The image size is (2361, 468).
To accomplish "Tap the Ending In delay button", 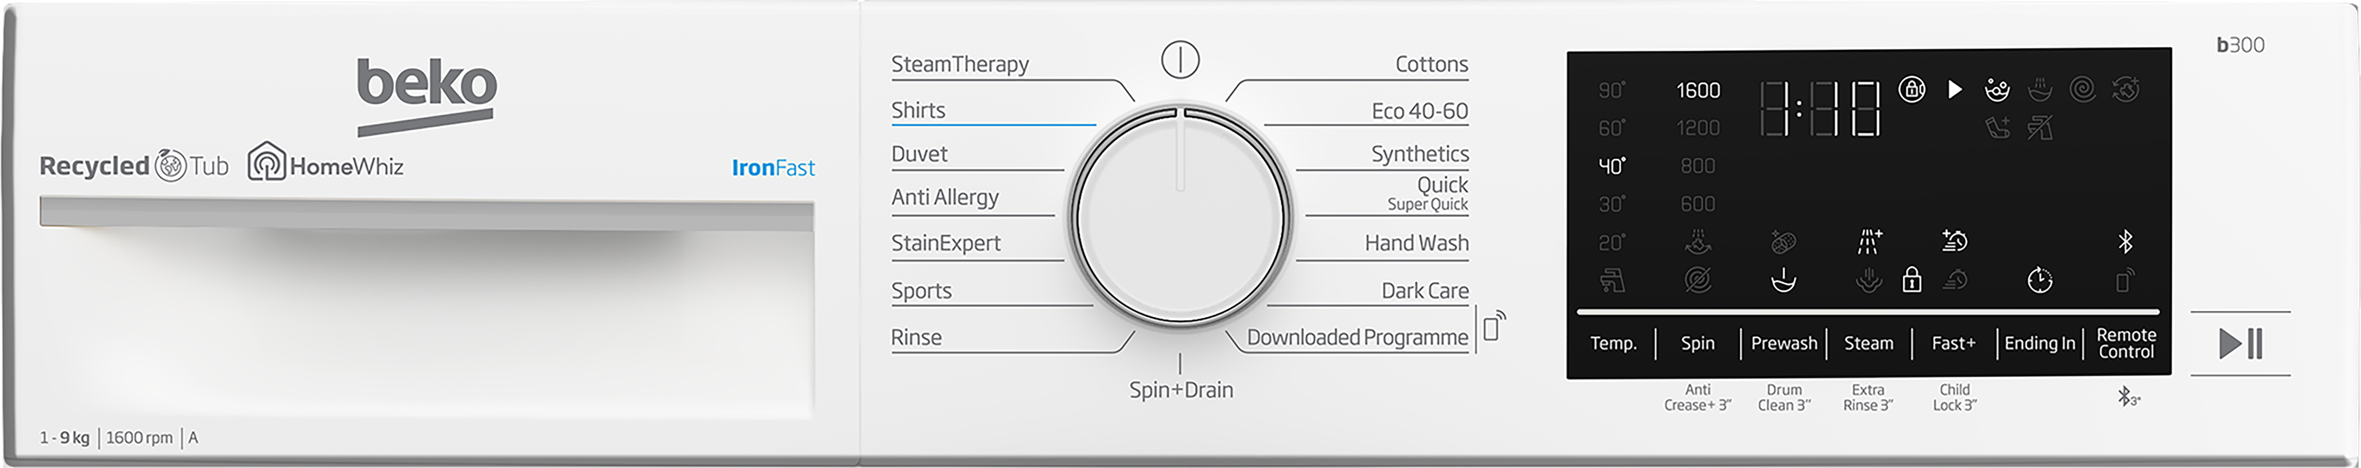I will [2040, 344].
